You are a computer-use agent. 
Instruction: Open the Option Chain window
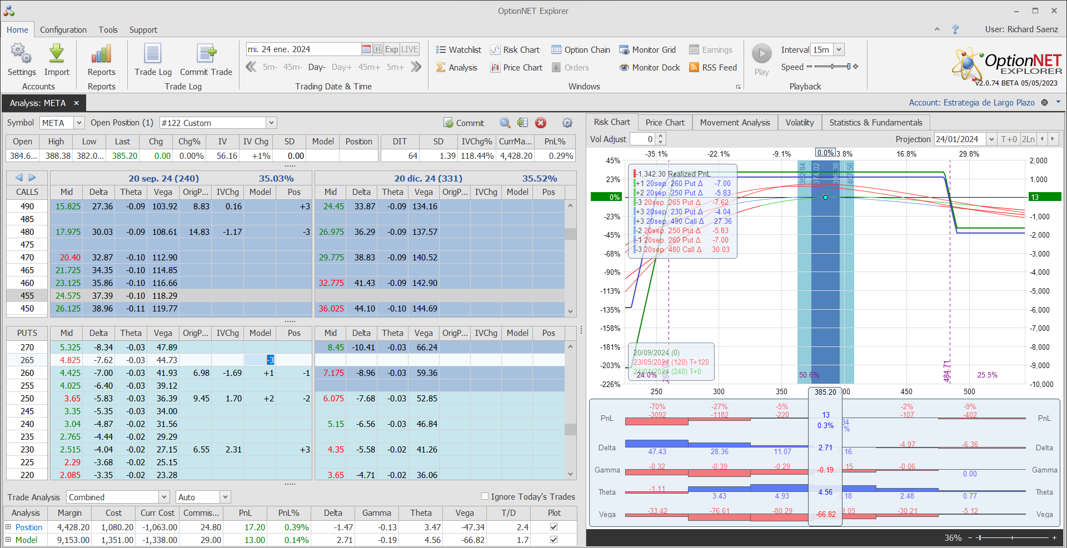pyautogui.click(x=581, y=50)
